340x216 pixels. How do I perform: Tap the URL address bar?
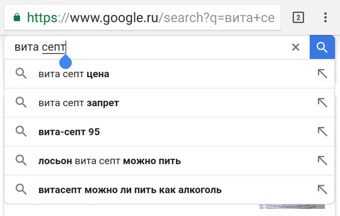click(146, 18)
